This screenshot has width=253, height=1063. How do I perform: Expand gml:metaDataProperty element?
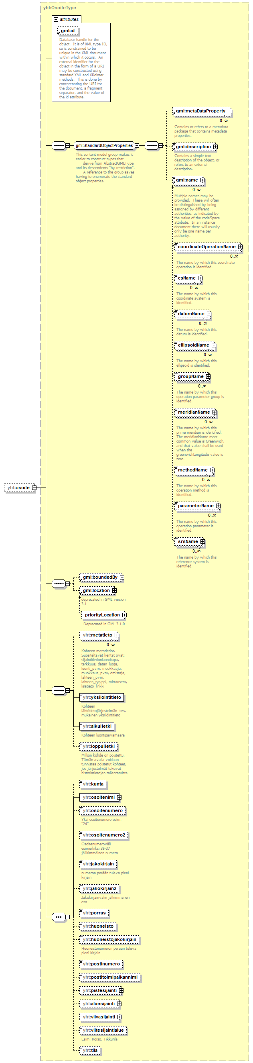[x=230, y=111]
